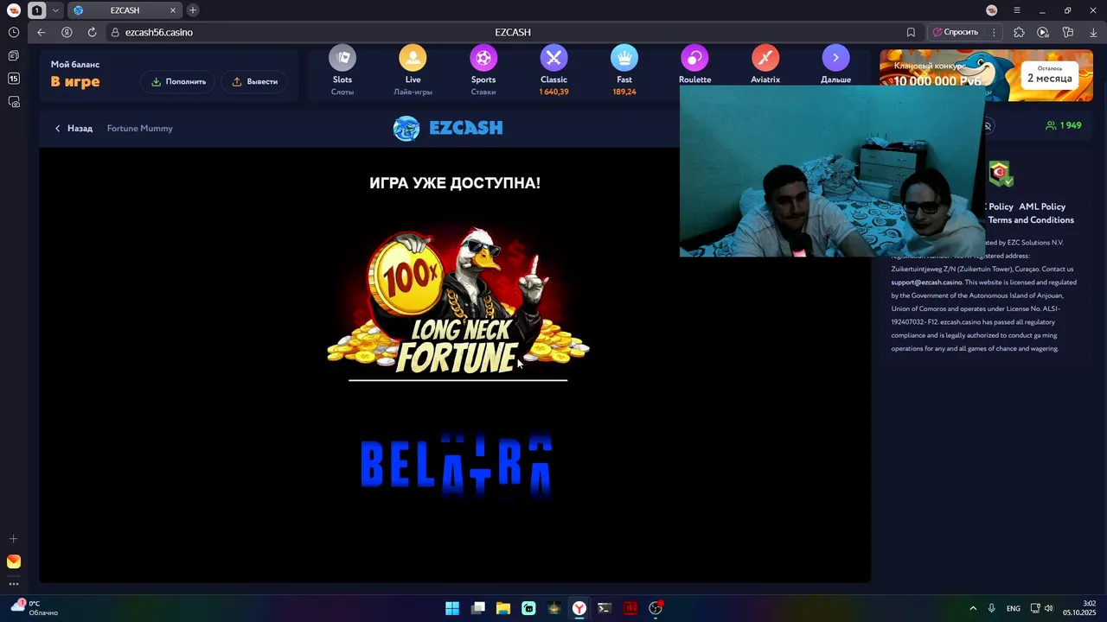Email support@ezcash.casino link
This screenshot has width=1107, height=622.
pos(926,282)
